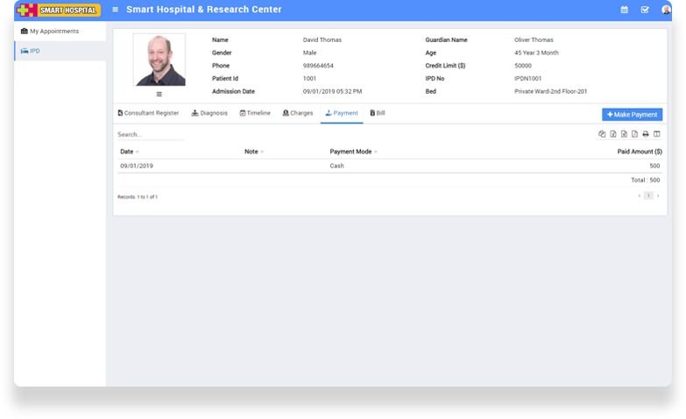The image size is (686, 419).
Task: Print the payment table
Action: click(646, 134)
